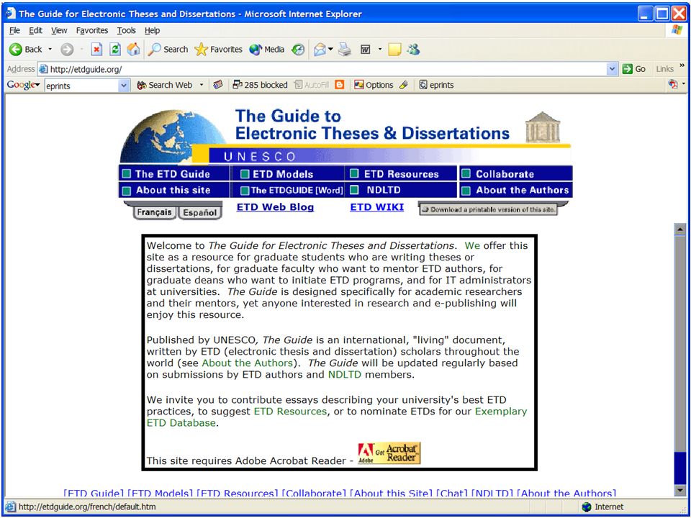Click in-text About the Authors link
Viewport: 691px width, 518px height.
coord(247,363)
